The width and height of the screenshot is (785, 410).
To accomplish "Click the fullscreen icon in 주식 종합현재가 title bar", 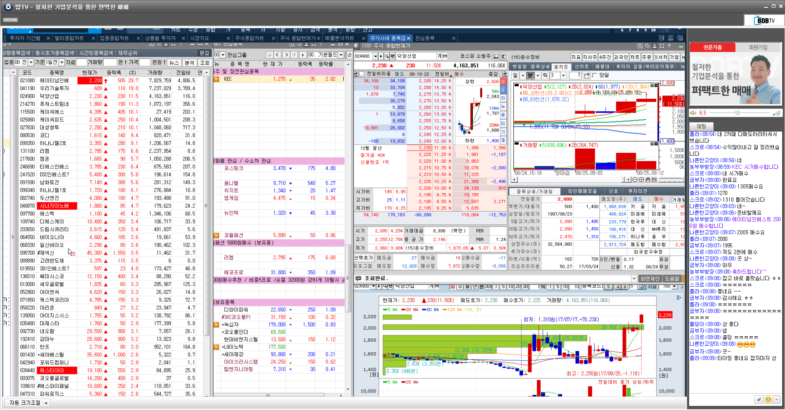I will click(662, 46).
